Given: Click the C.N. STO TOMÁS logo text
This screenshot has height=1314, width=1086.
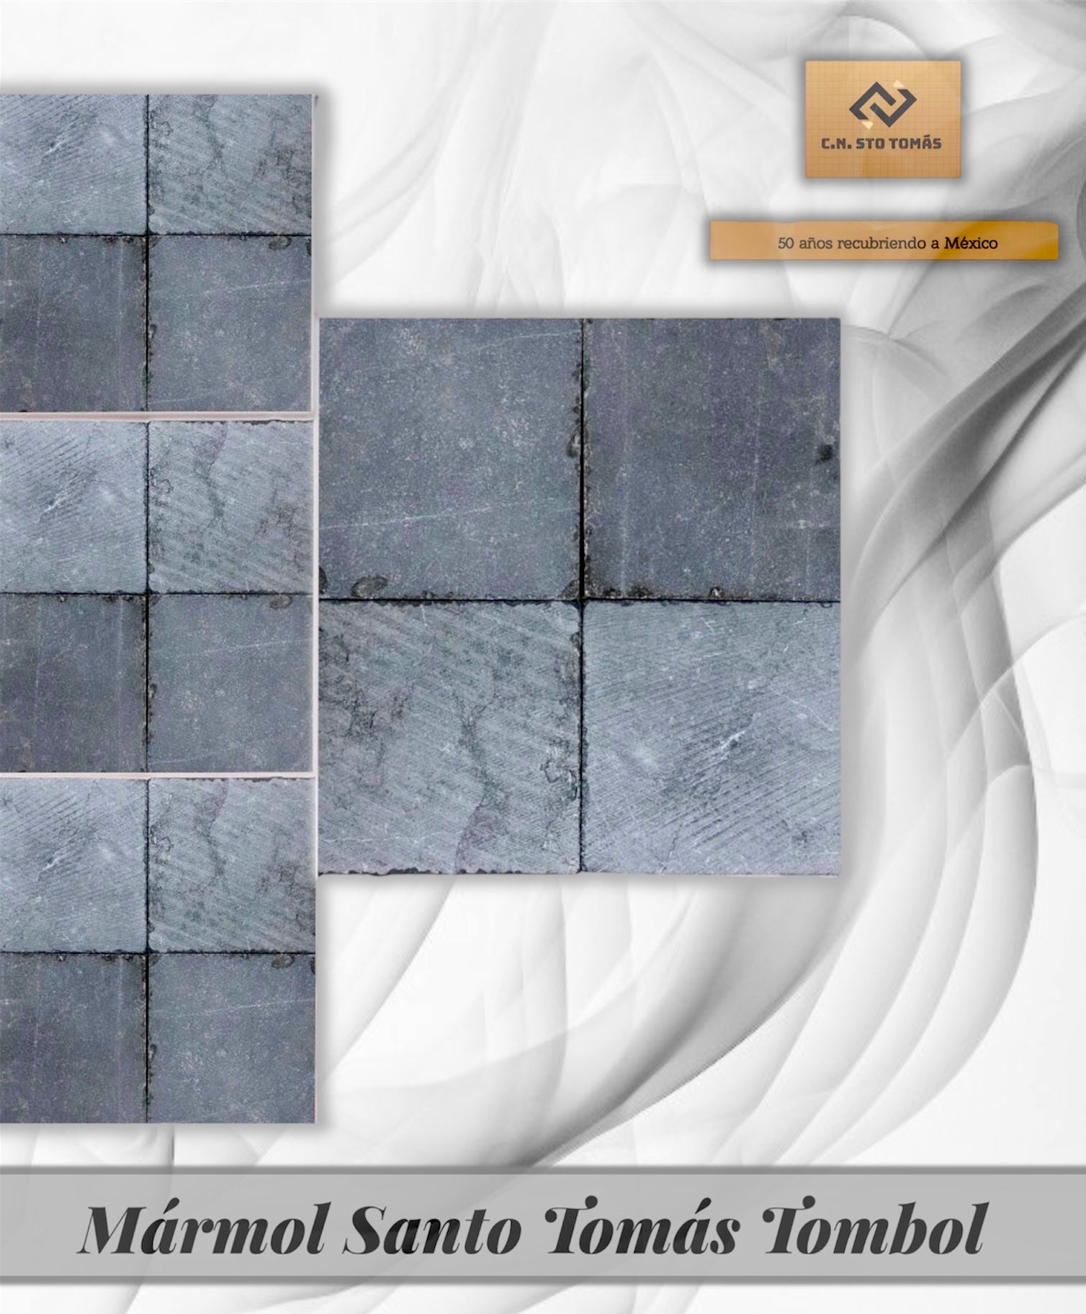Looking at the screenshot, I should 881,143.
